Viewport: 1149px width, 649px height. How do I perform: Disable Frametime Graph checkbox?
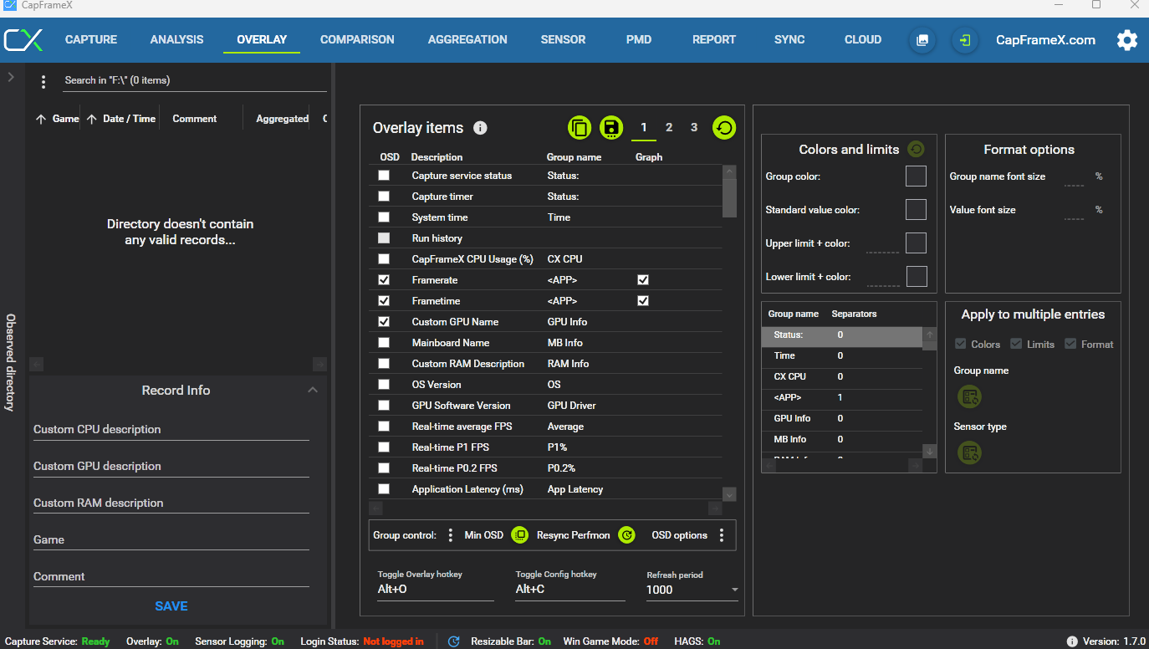[x=643, y=301]
